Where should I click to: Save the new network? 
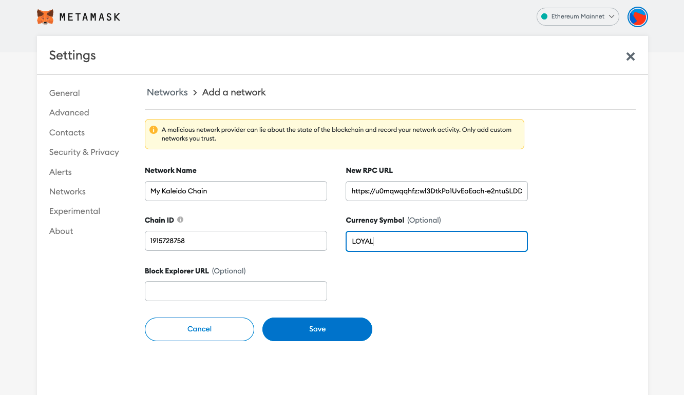tap(317, 329)
